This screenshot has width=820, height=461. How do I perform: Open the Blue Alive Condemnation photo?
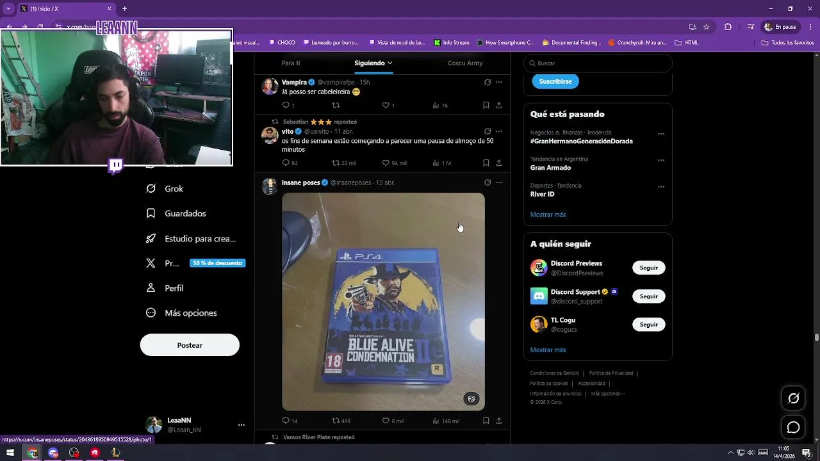coord(383,302)
